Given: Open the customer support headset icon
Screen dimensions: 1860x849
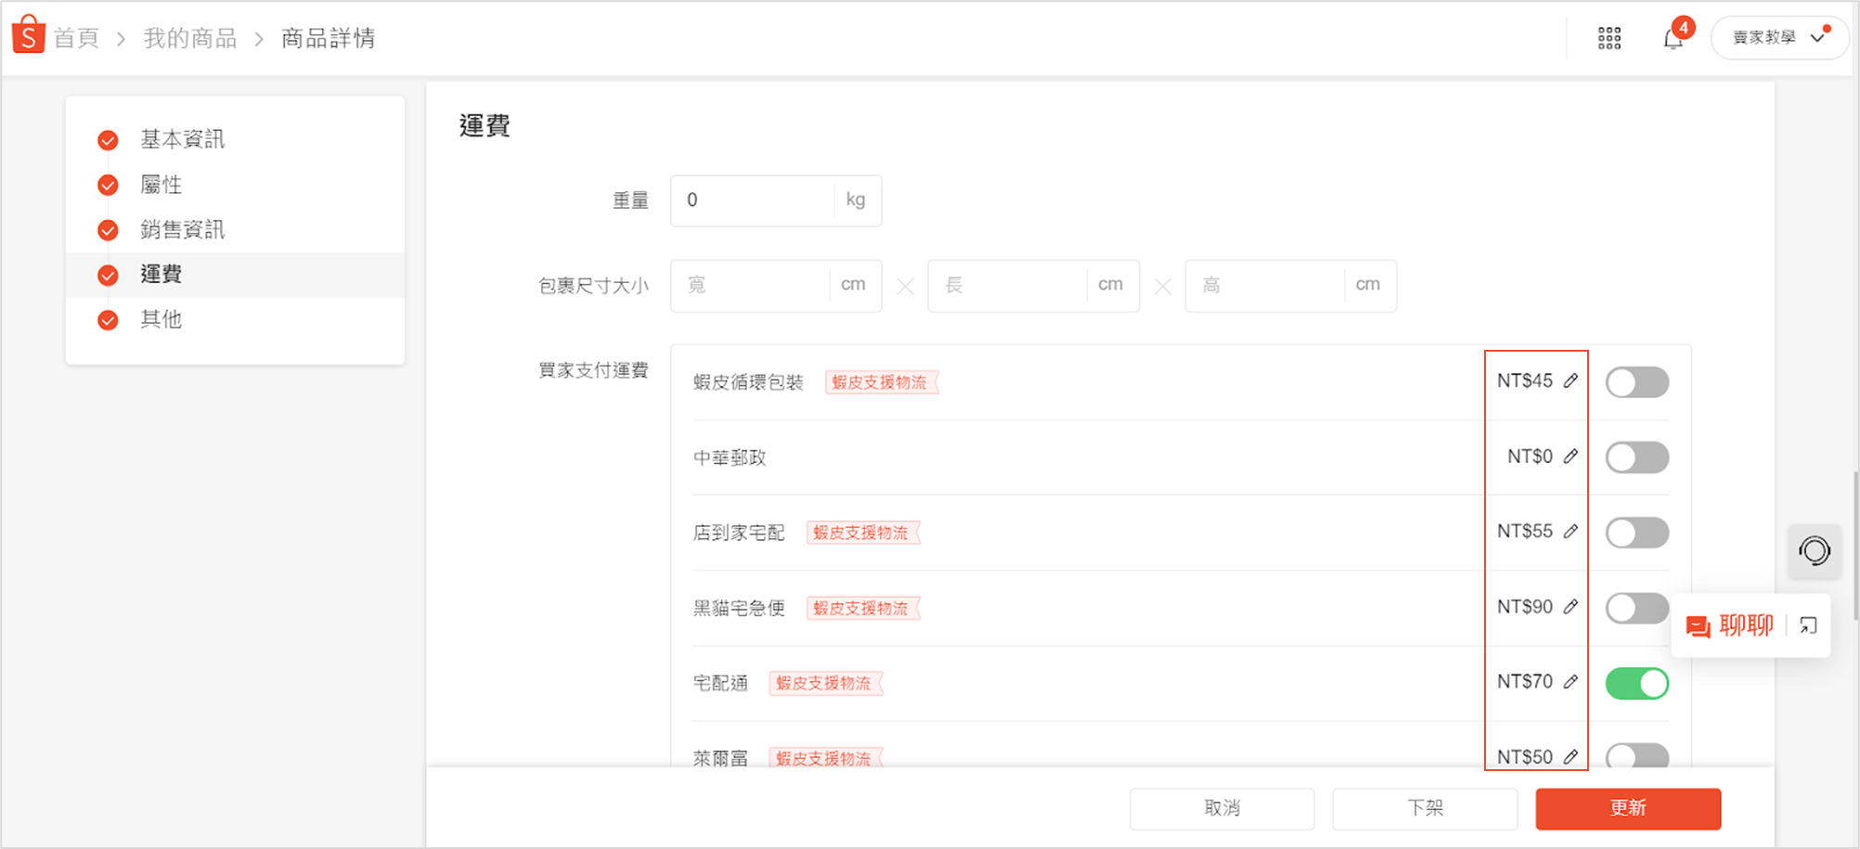Looking at the screenshot, I should pos(1814,551).
